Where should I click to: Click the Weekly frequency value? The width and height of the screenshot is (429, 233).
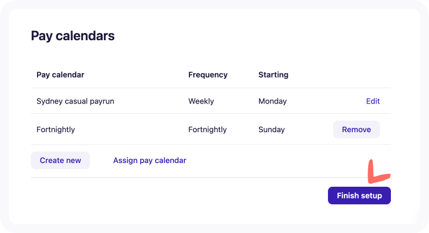coord(201,101)
